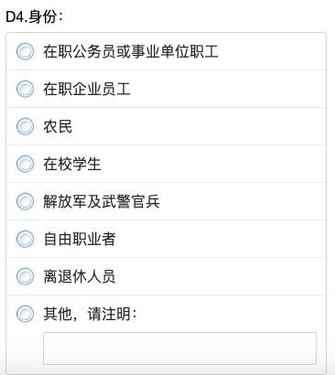Select the 农民 radio button
The width and height of the screenshot is (335, 375).
25,126
